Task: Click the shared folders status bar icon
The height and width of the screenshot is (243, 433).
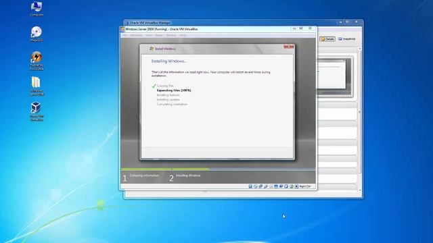Action: (271, 186)
